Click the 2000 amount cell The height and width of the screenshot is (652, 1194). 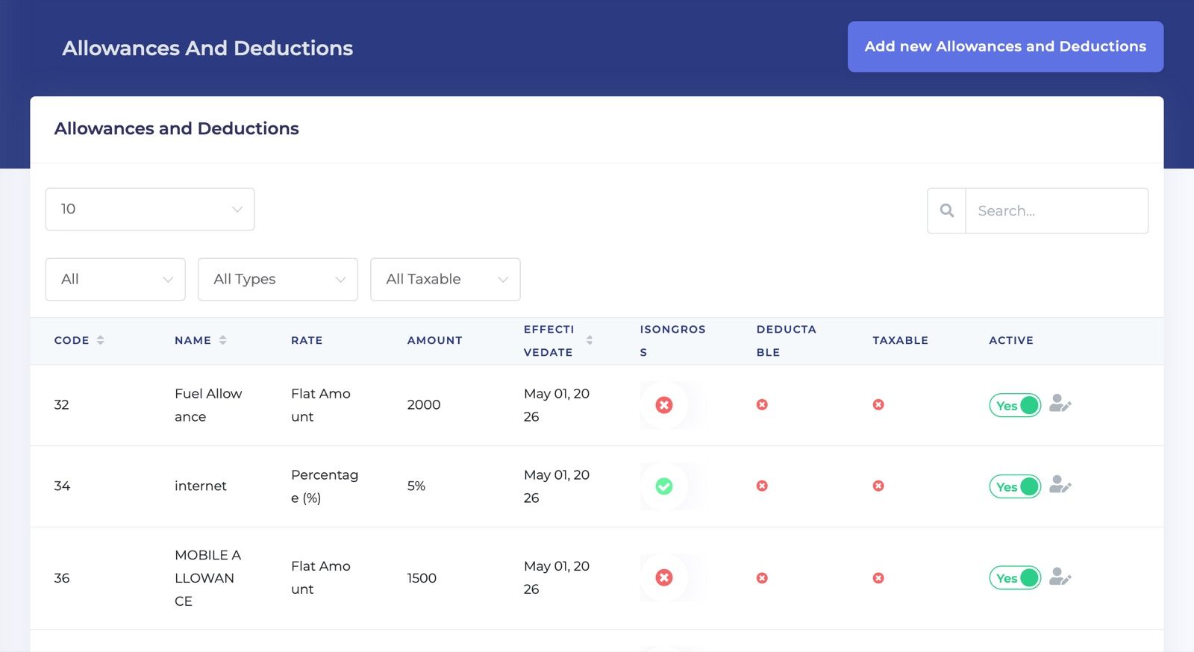pos(424,404)
